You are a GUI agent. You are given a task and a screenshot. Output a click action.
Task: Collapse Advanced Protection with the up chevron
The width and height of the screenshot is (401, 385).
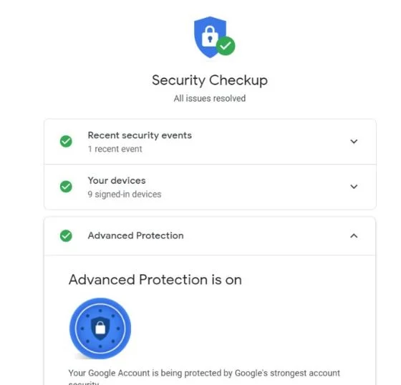[x=354, y=235]
